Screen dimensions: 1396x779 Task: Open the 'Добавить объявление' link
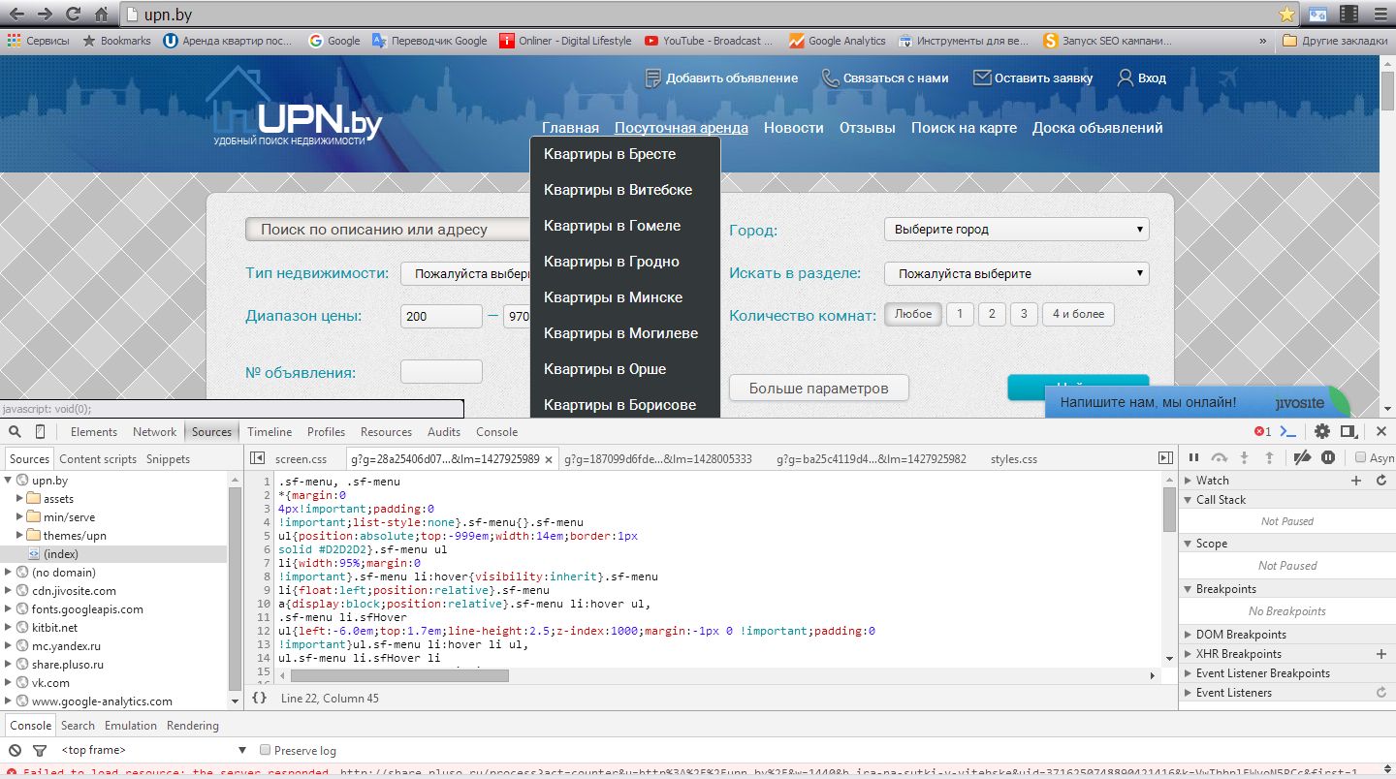721,78
